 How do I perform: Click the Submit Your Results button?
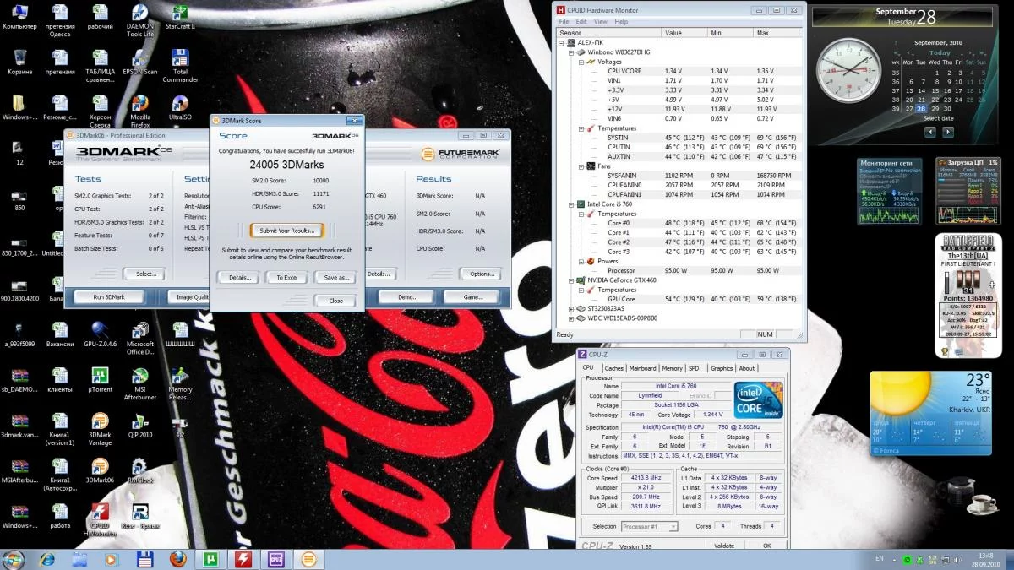286,231
